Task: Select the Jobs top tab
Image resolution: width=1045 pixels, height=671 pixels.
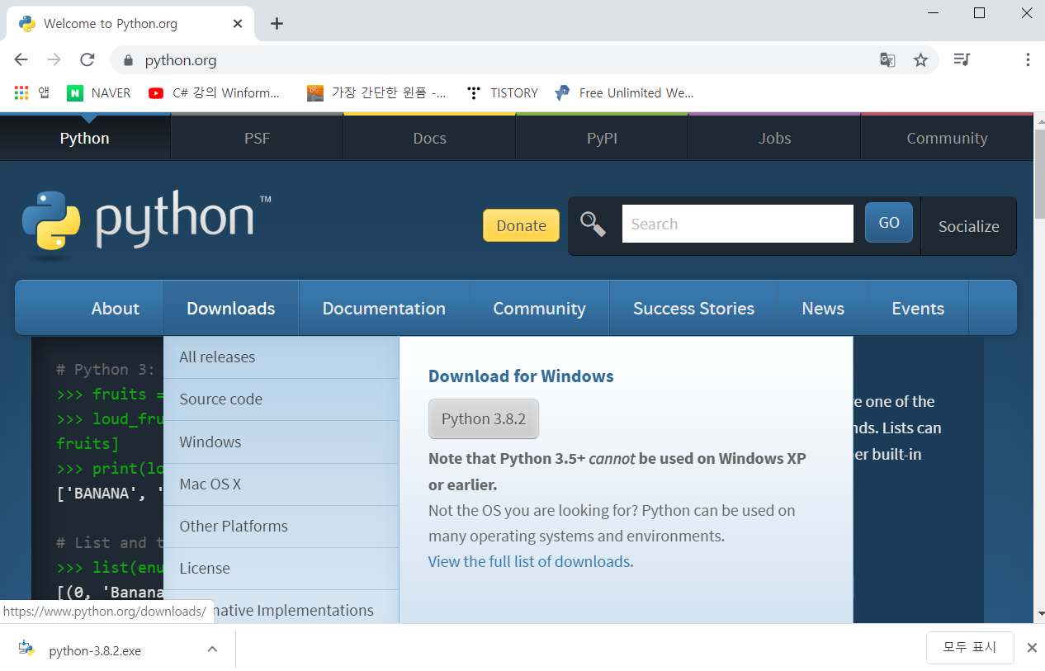Action: pos(774,138)
